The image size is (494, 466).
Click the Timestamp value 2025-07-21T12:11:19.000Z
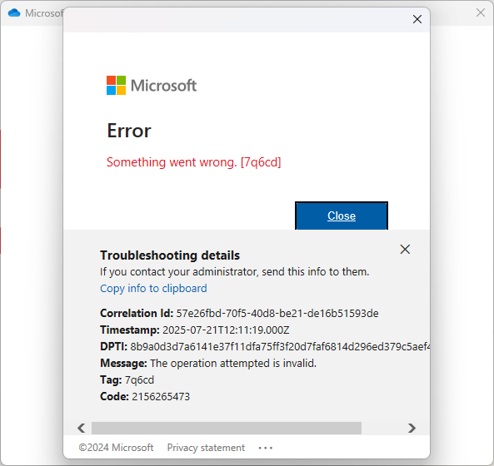click(x=226, y=330)
